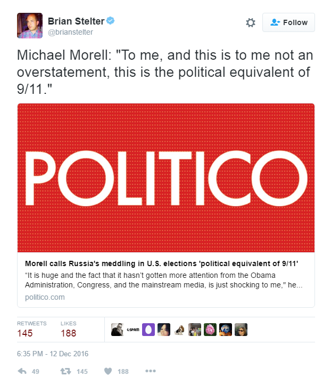Click the blue verified badge
The width and height of the screenshot is (331, 384).
click(110, 21)
